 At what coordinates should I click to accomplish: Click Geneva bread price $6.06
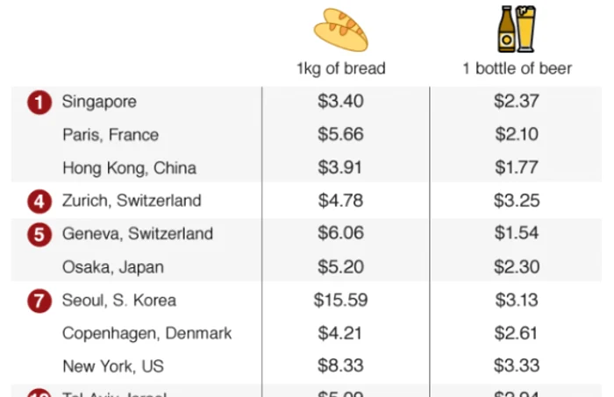[340, 233]
